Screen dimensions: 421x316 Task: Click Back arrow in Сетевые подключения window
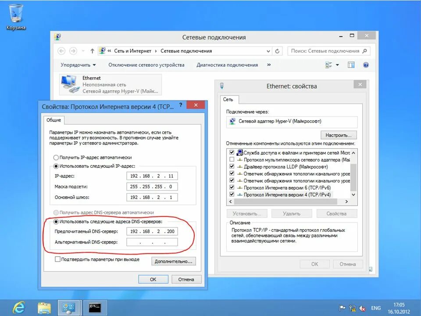[x=61, y=51]
